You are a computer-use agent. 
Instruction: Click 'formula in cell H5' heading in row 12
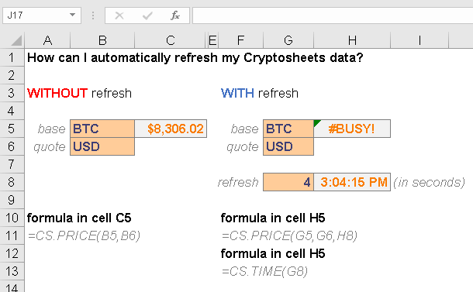[273, 253]
